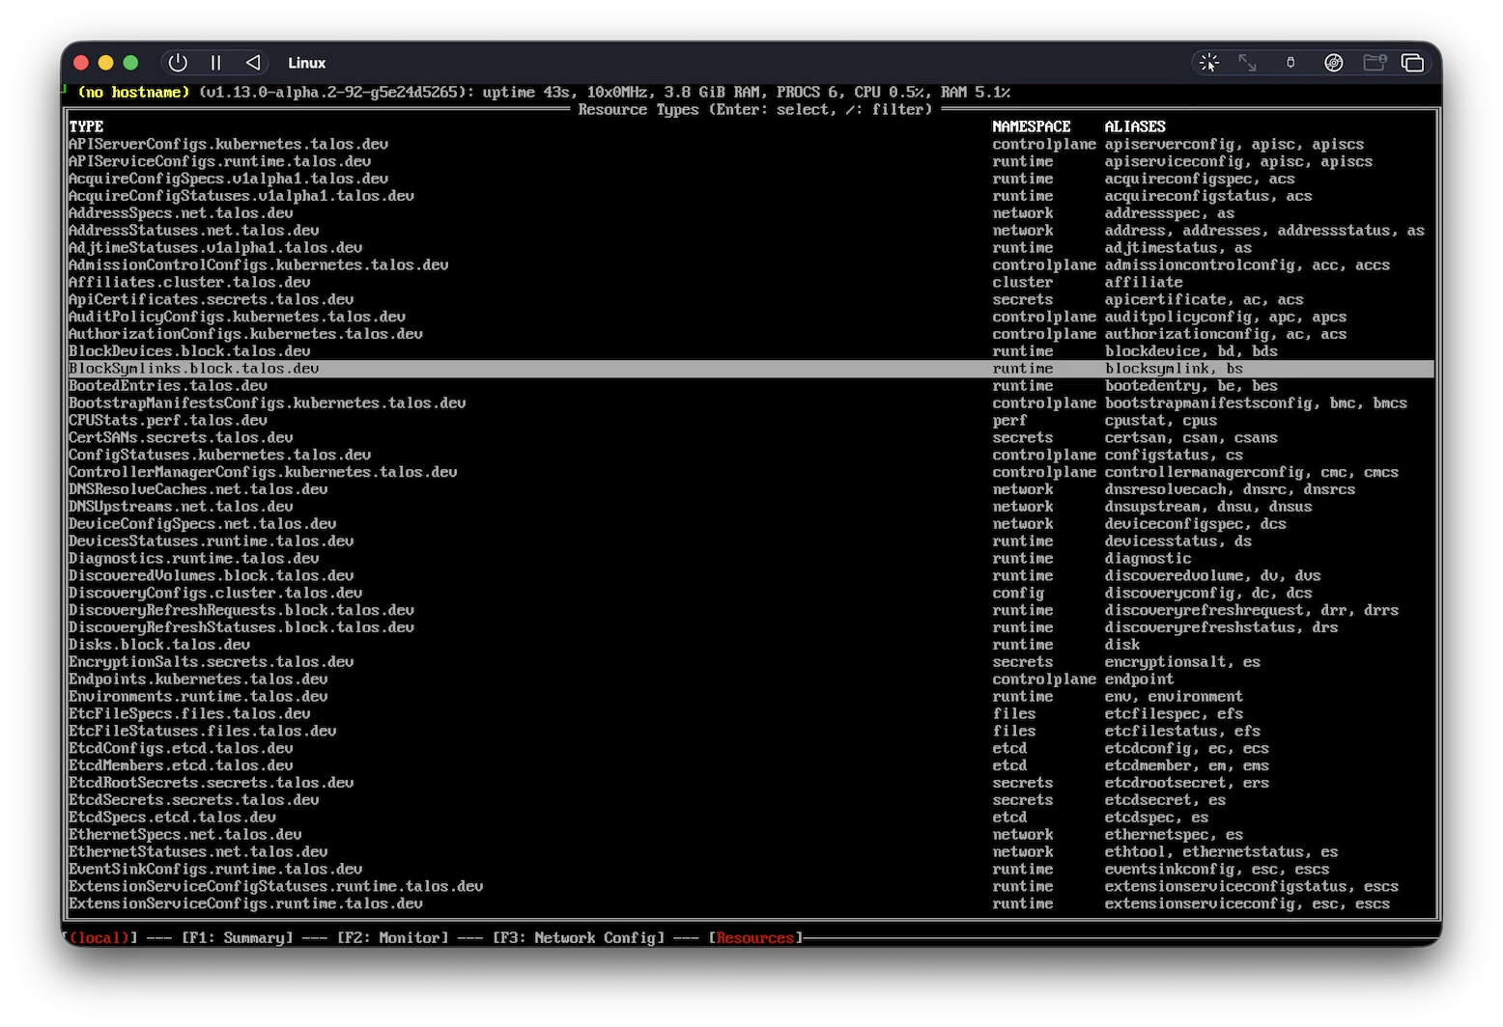Open the USB devices icon
1503x1027 pixels.
pos(1290,62)
